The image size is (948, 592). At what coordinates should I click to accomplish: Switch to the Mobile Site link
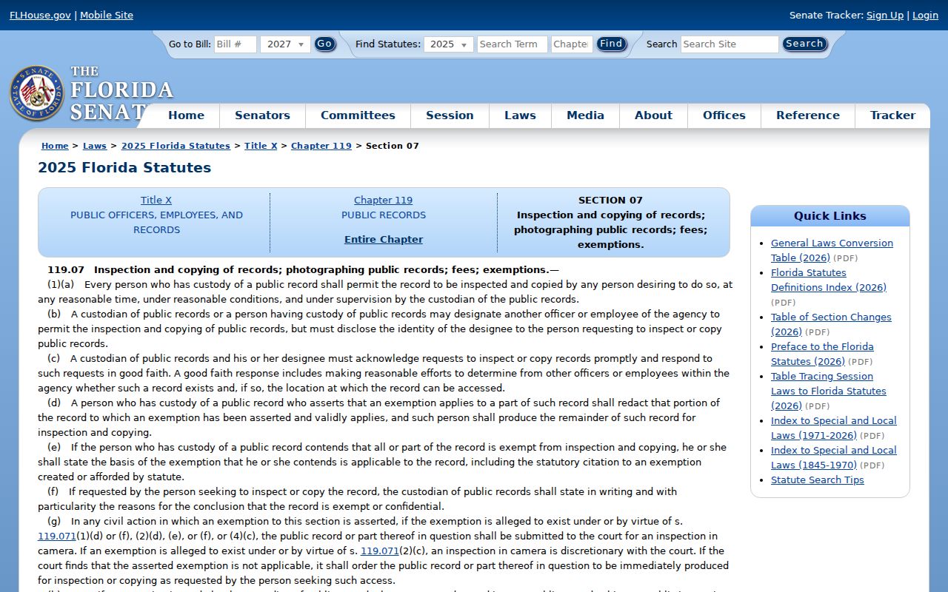(107, 16)
